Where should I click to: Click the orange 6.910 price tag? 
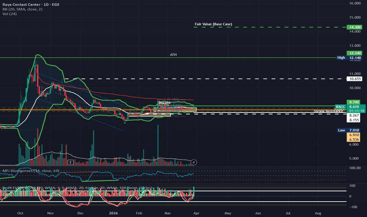tap(355, 135)
